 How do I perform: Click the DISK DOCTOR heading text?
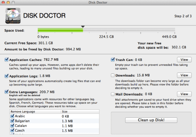click(44, 16)
